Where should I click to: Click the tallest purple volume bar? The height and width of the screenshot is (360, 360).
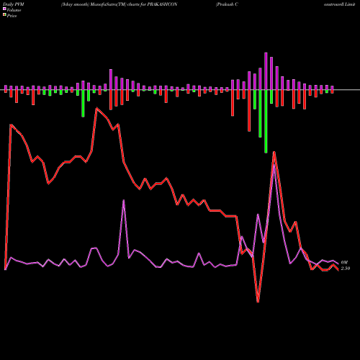(x=266, y=71)
